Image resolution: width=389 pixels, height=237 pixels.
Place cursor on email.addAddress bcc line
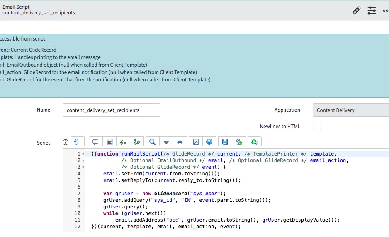click(227, 220)
